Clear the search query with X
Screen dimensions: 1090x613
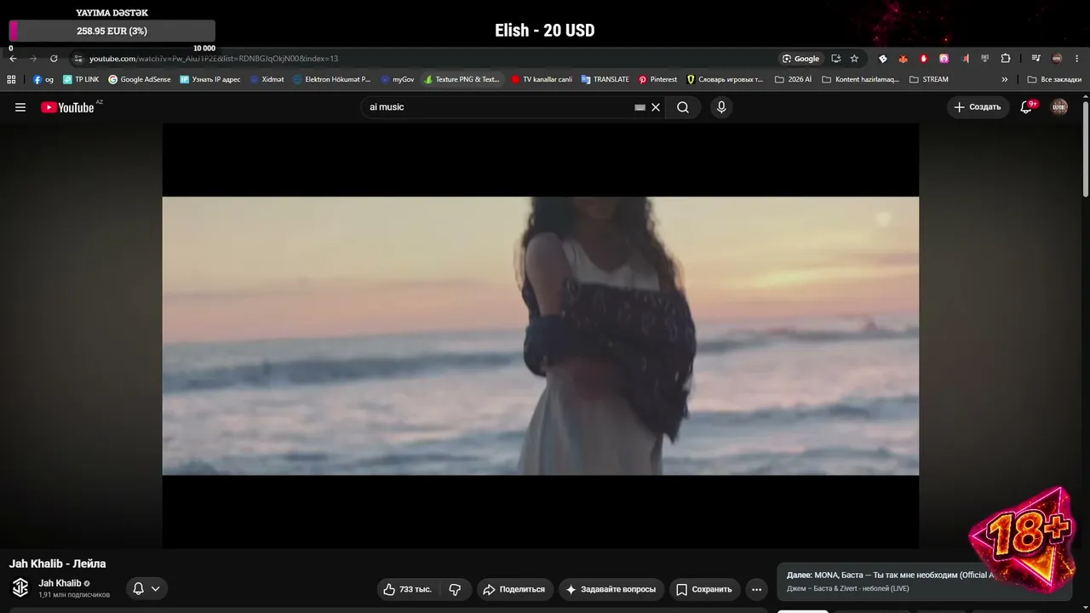click(x=656, y=107)
